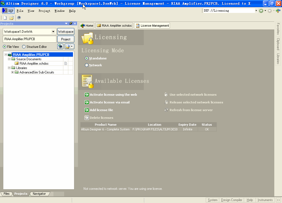Image resolution: width=282 pixels, height=203 pixels.
Task: Click the Delete licenses arrow icon
Action: click(x=87, y=118)
